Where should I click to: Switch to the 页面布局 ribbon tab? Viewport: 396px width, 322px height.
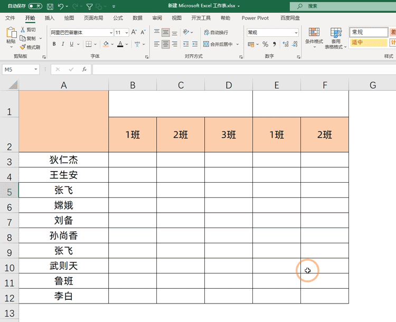click(x=93, y=18)
